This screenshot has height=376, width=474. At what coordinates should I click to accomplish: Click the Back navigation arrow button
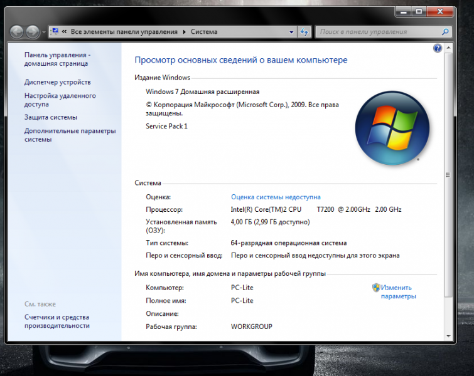[x=17, y=31]
